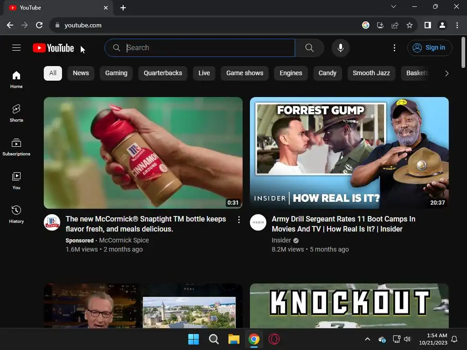Go to Home in sidebar

[x=16, y=80]
